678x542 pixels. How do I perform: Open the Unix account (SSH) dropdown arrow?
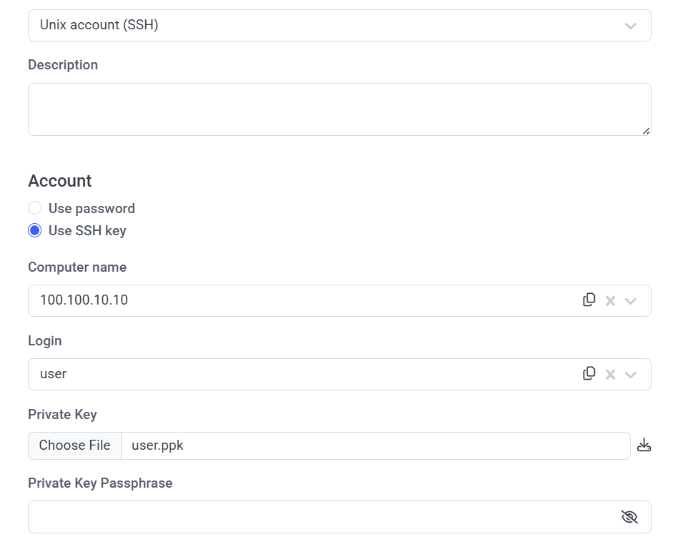tap(630, 26)
